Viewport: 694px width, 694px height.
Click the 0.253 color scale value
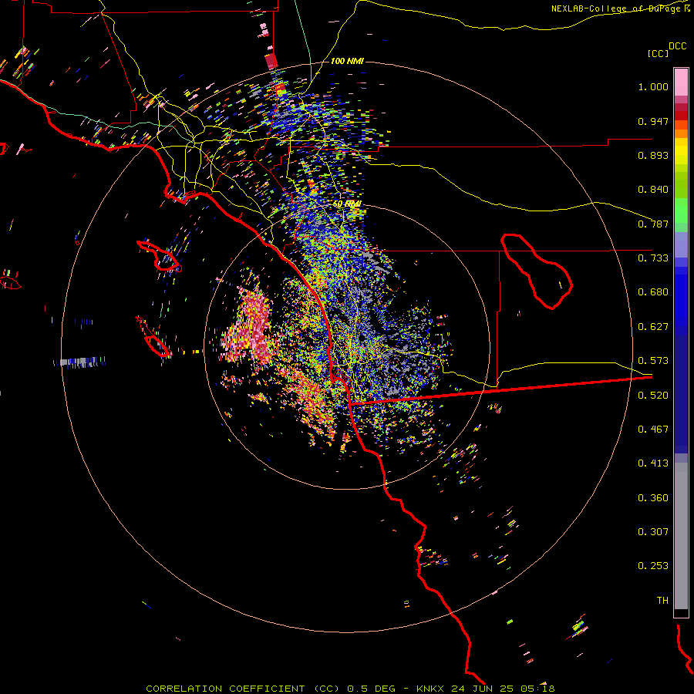pos(653,566)
